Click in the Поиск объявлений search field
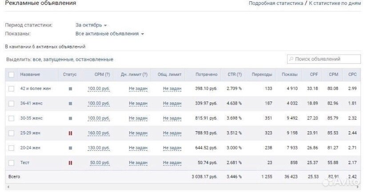368x192 pixels. (x=324, y=59)
